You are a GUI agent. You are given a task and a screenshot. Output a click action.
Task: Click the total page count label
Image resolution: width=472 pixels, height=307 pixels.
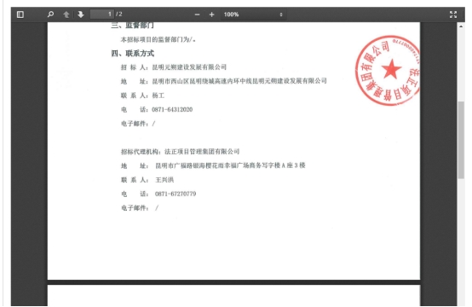point(119,14)
